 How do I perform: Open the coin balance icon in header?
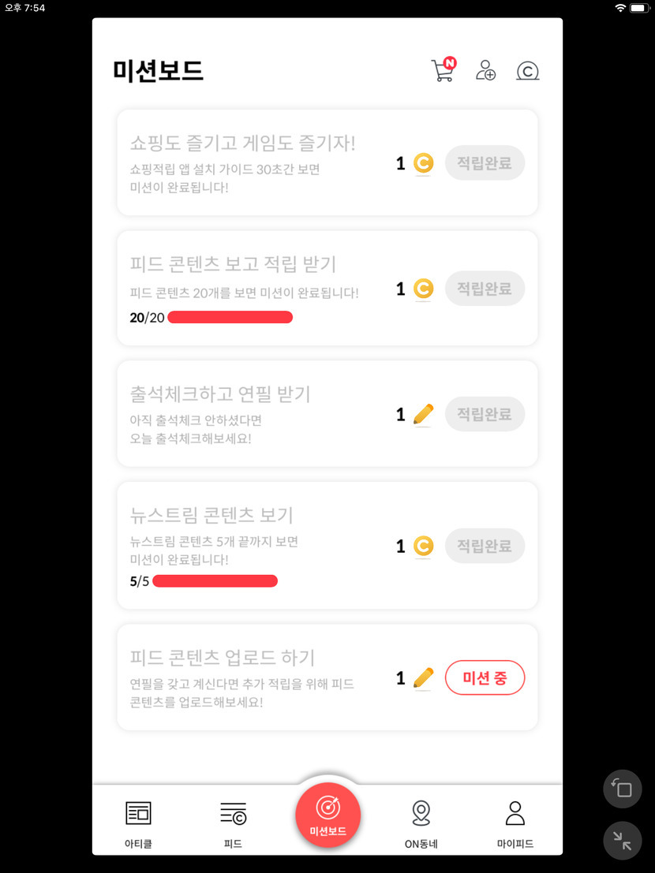coord(527,72)
